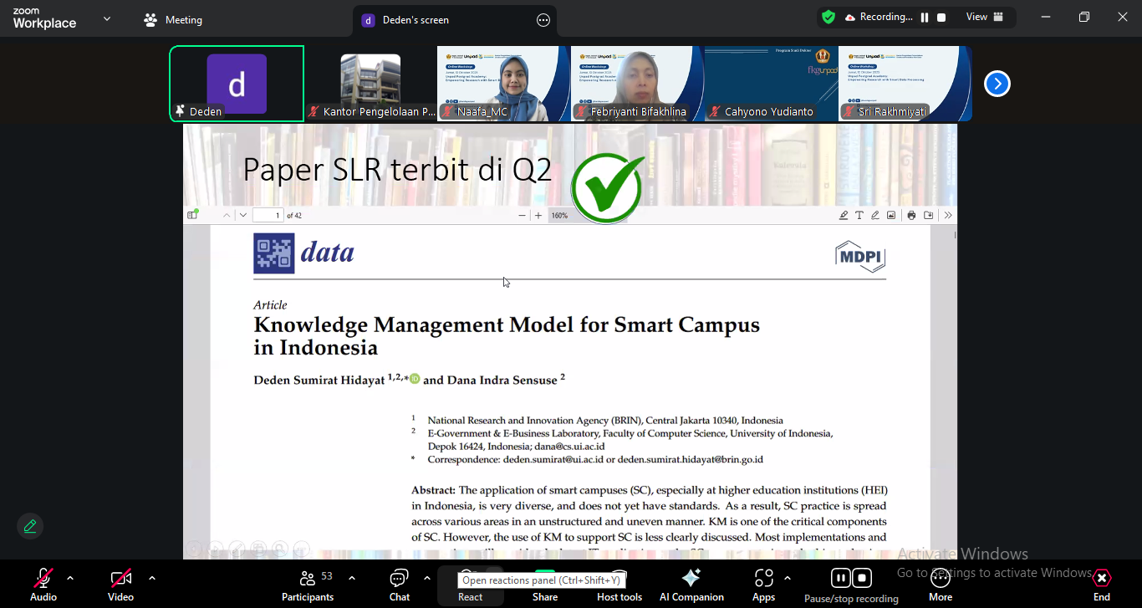This screenshot has width=1142, height=608.
Task: Select Naafa_MC video tile
Action: click(503, 84)
